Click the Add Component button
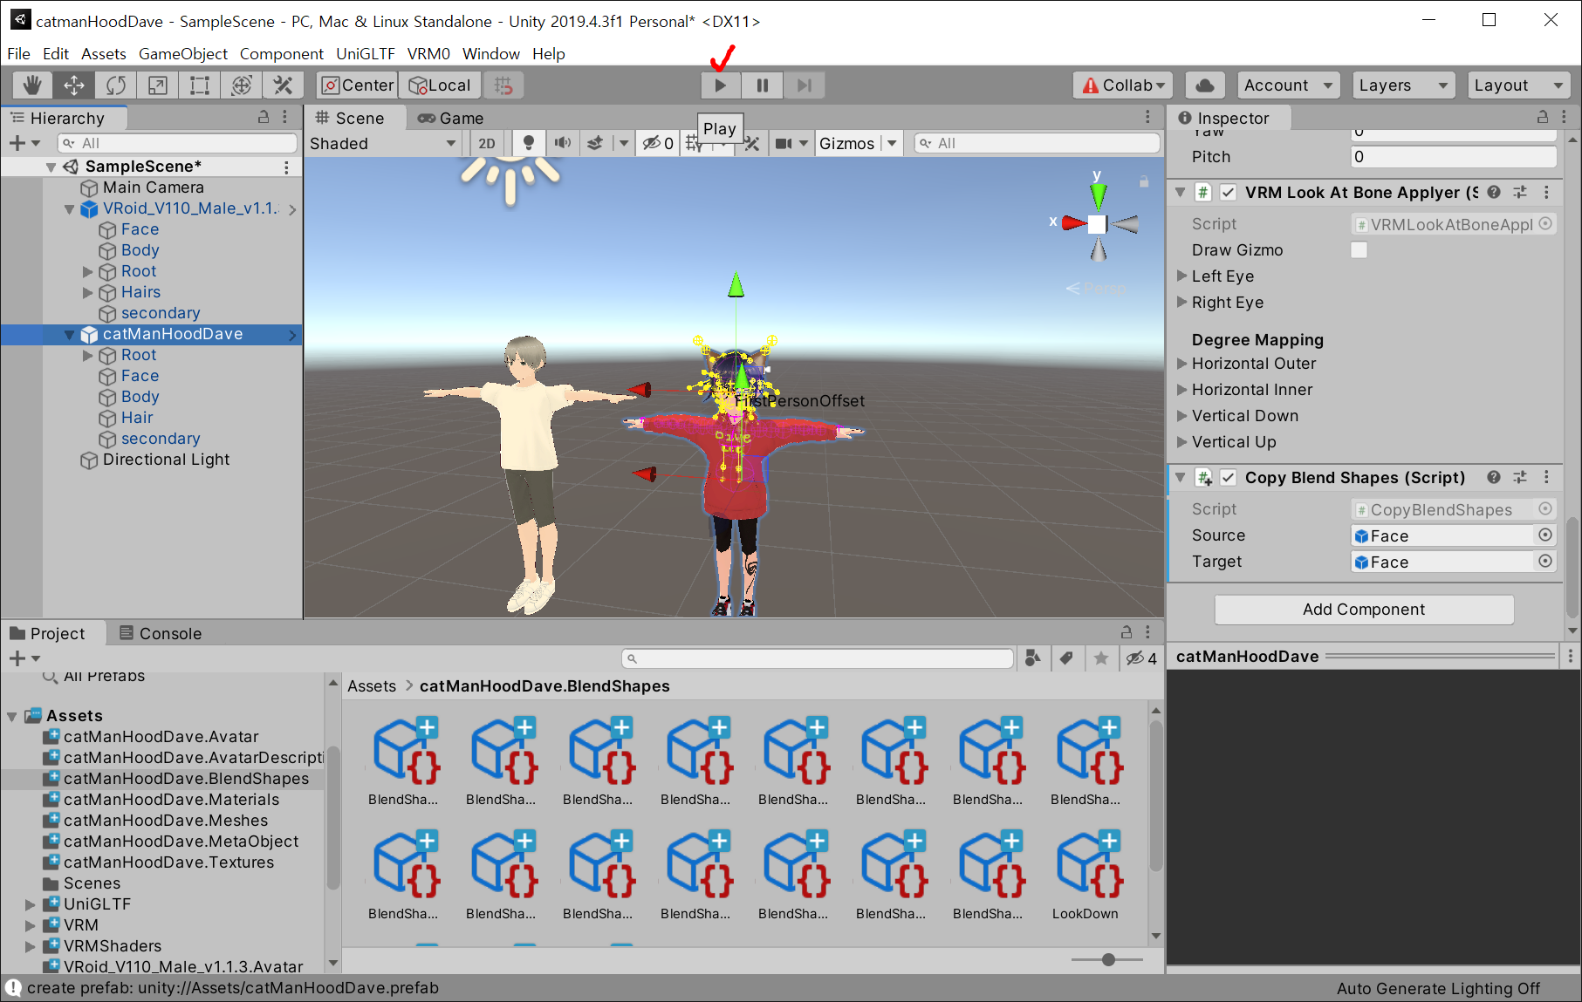1582x1002 pixels. [1364, 609]
